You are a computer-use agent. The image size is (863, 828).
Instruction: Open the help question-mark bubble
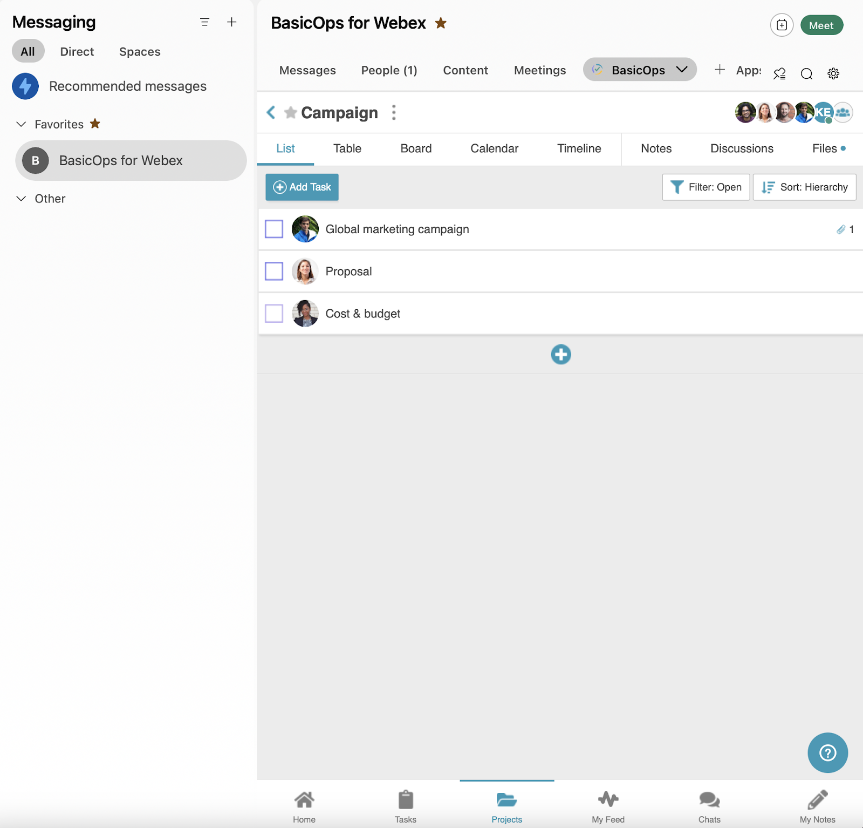pos(827,753)
